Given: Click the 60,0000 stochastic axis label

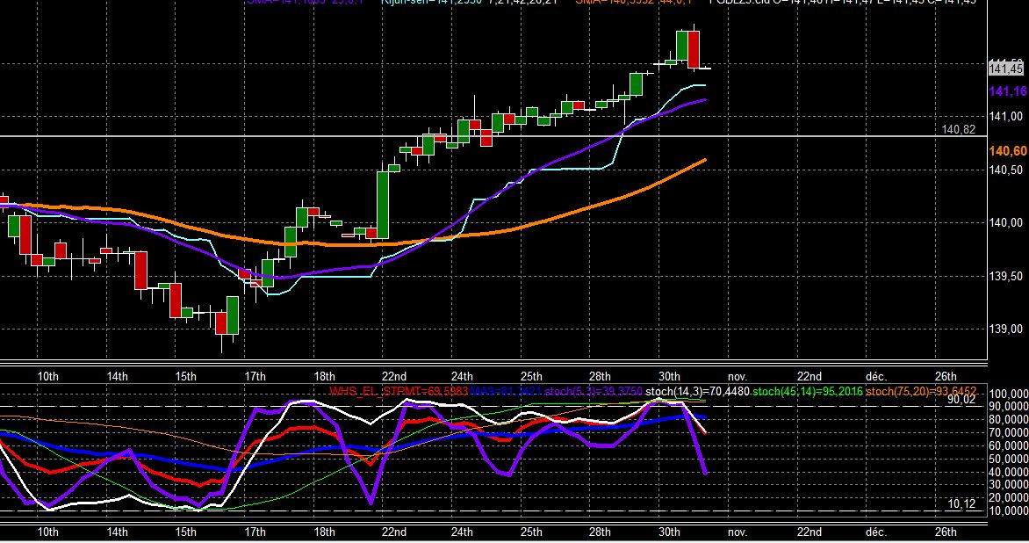Looking at the screenshot, I should pyautogui.click(x=1009, y=445).
